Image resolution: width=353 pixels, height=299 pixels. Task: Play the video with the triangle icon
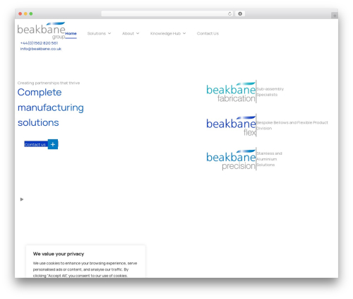click(x=22, y=199)
